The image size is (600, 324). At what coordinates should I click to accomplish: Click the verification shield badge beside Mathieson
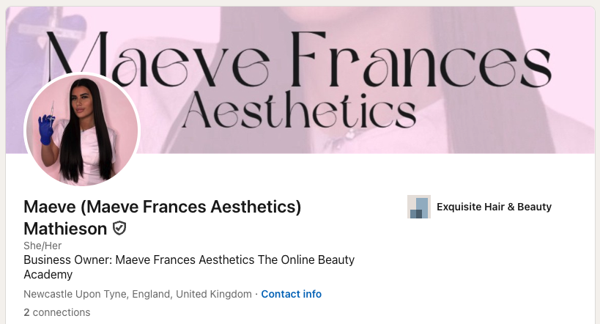click(119, 229)
